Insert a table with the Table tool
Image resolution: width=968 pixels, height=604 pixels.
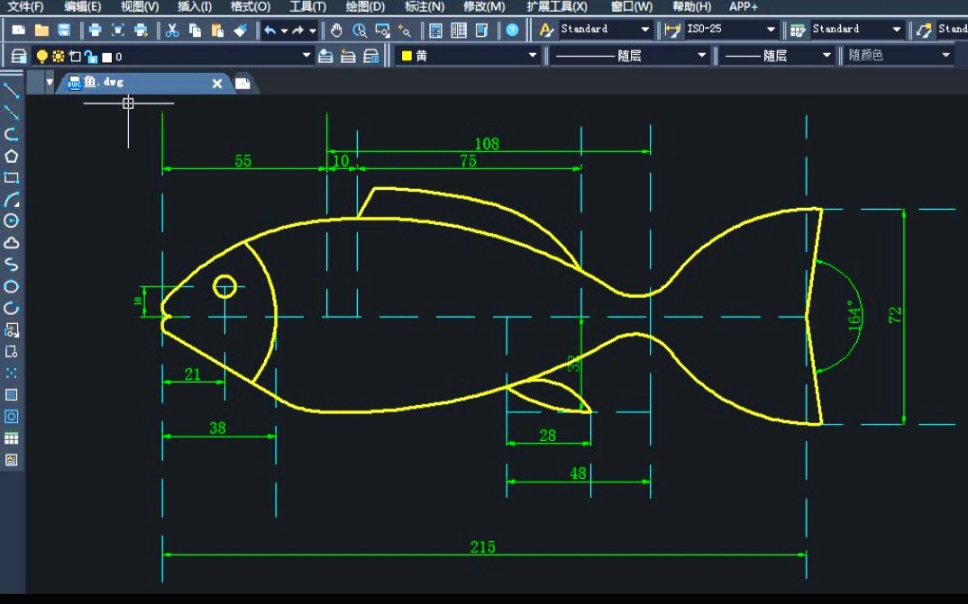tap(11, 438)
